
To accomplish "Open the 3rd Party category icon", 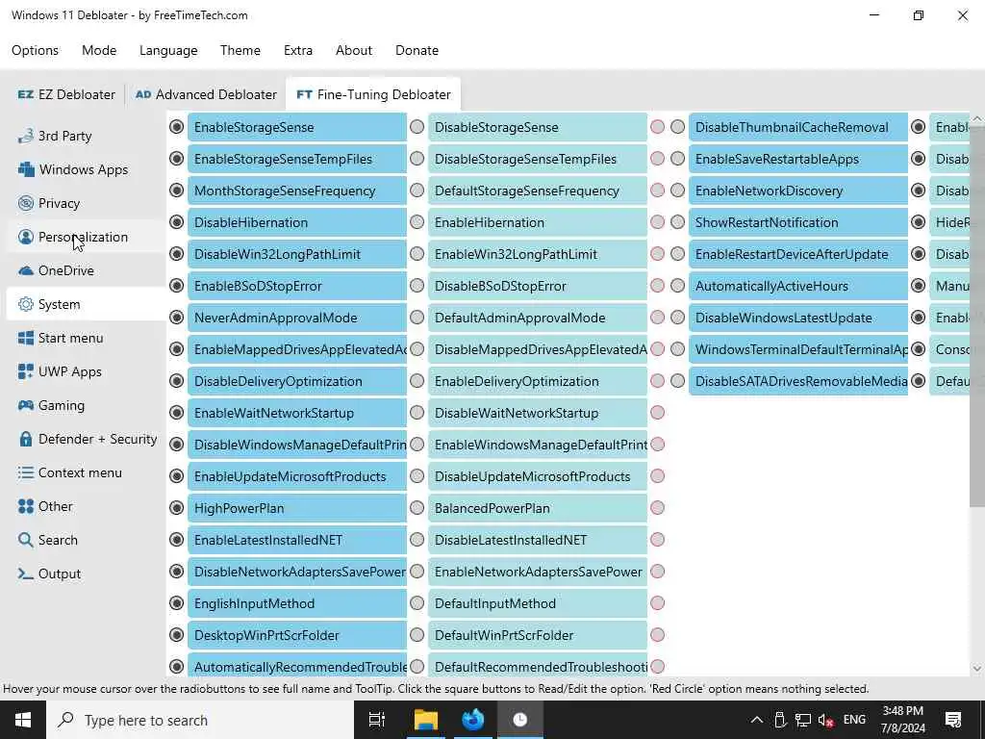I will tap(26, 136).
